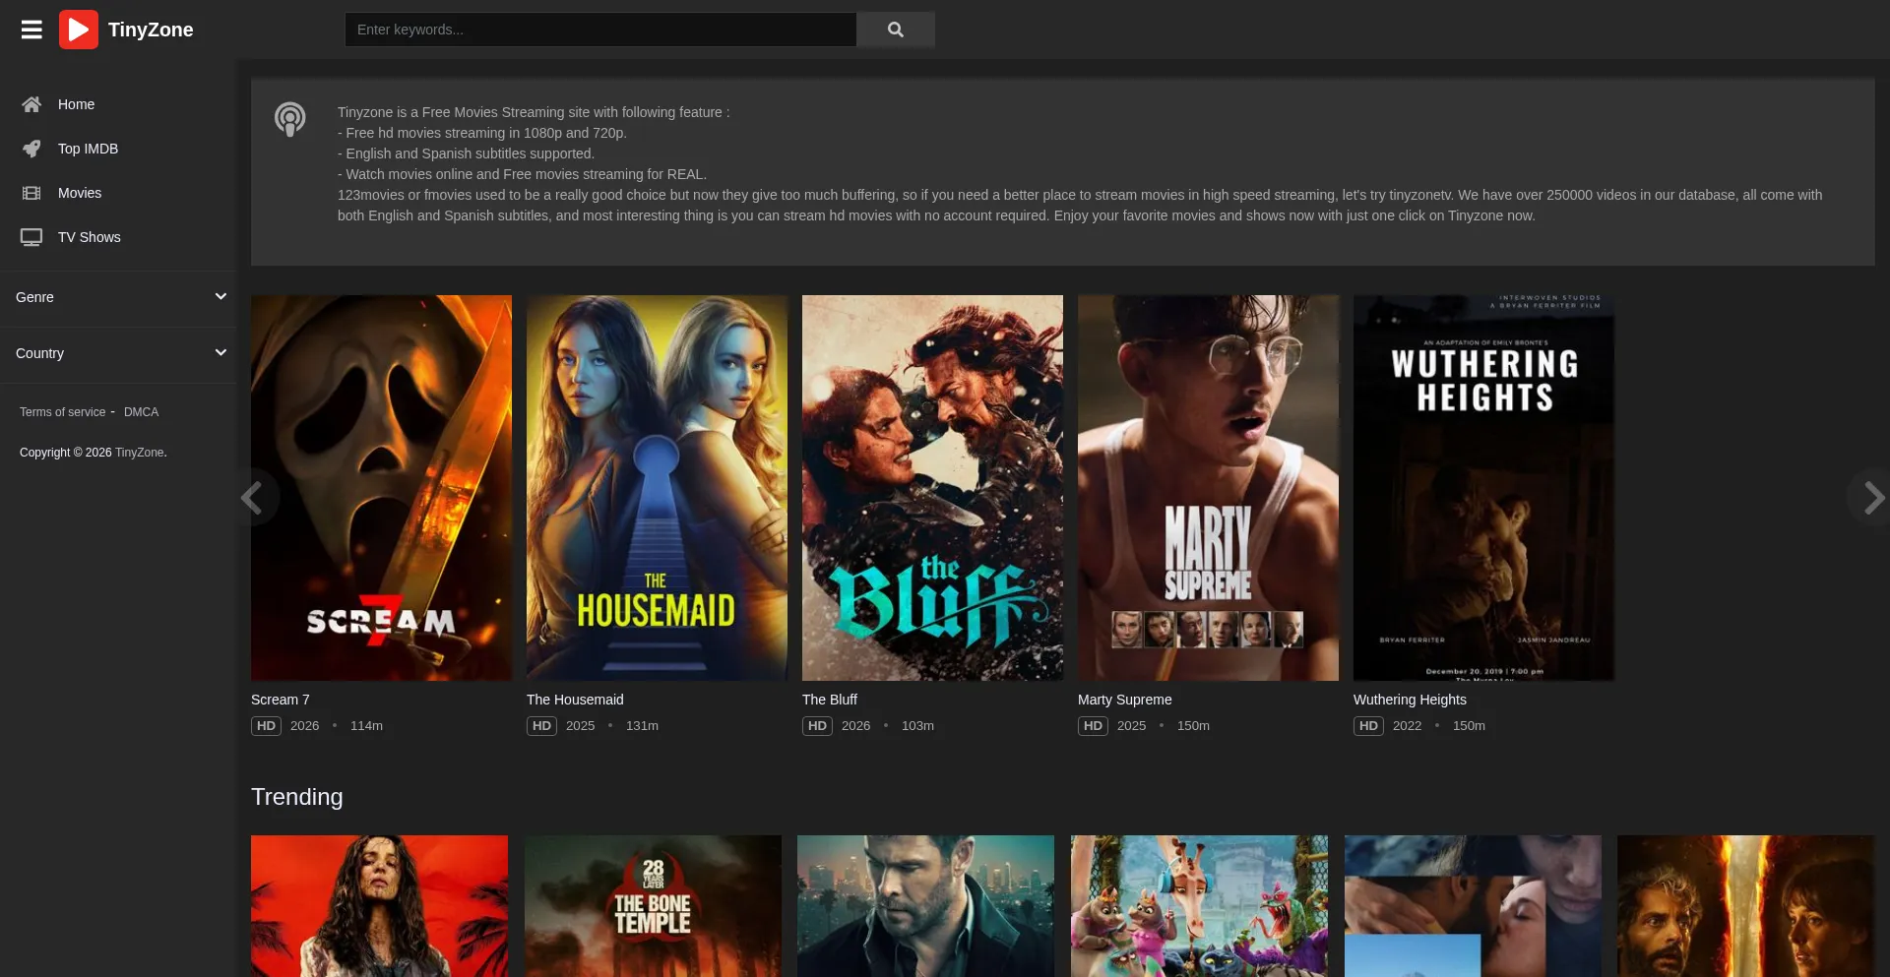The image size is (1890, 977).
Task: Click the HD badge under Wuthering Heights
Action: coord(1368,726)
